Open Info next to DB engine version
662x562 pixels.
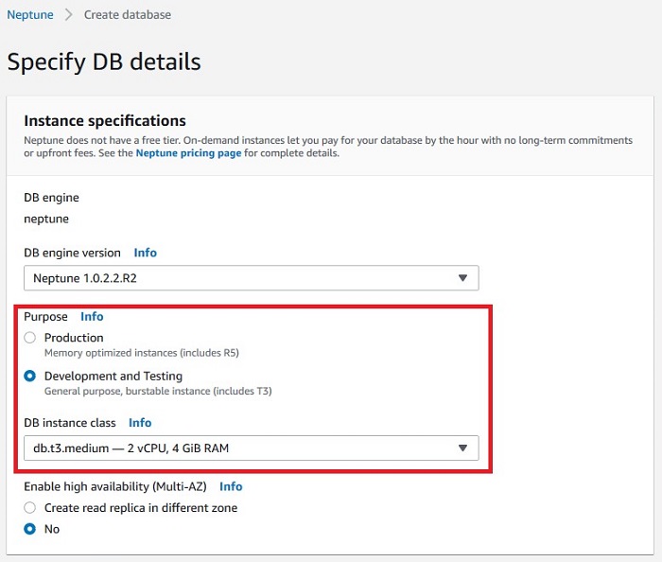(x=146, y=253)
